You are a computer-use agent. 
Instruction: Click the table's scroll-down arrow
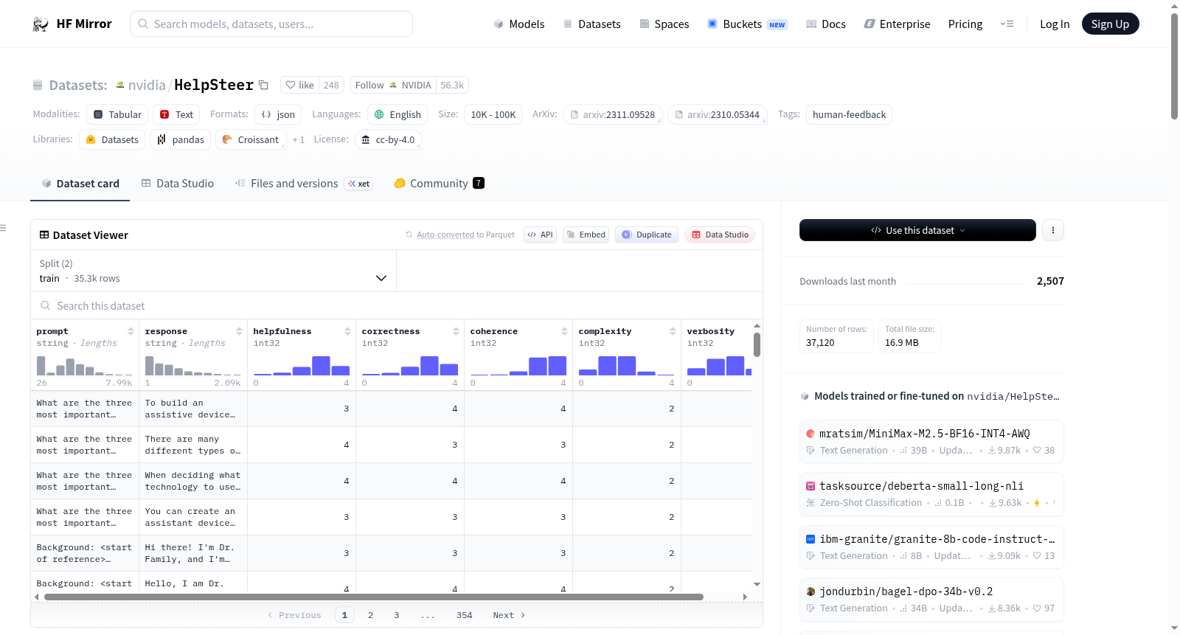click(x=757, y=585)
